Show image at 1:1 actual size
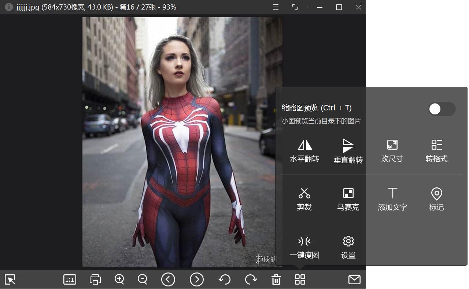 coord(70,280)
